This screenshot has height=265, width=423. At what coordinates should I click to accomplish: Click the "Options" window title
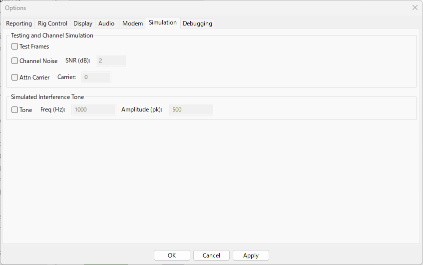click(15, 8)
